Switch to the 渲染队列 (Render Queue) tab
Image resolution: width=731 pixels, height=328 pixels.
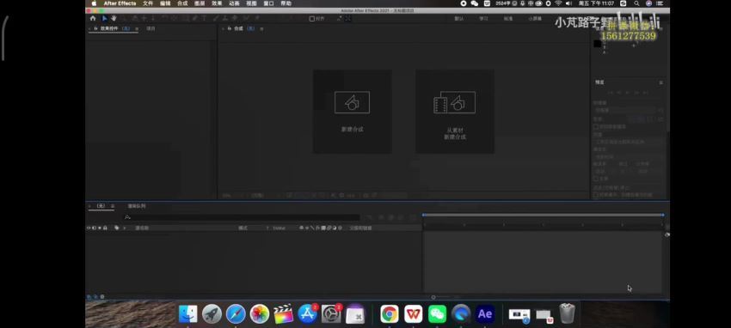[x=137, y=206]
